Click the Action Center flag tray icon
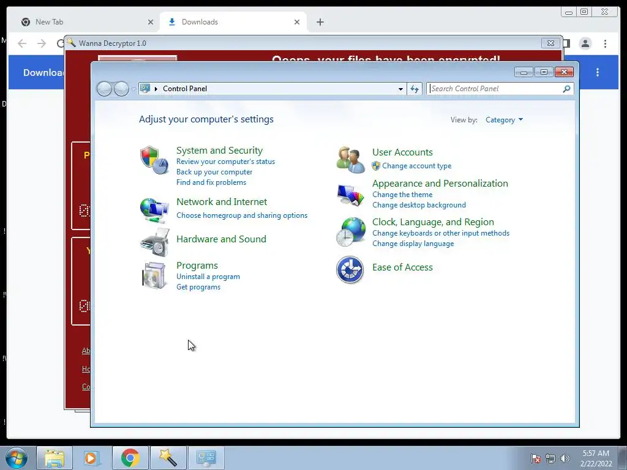This screenshot has height=470, width=627. point(535,458)
